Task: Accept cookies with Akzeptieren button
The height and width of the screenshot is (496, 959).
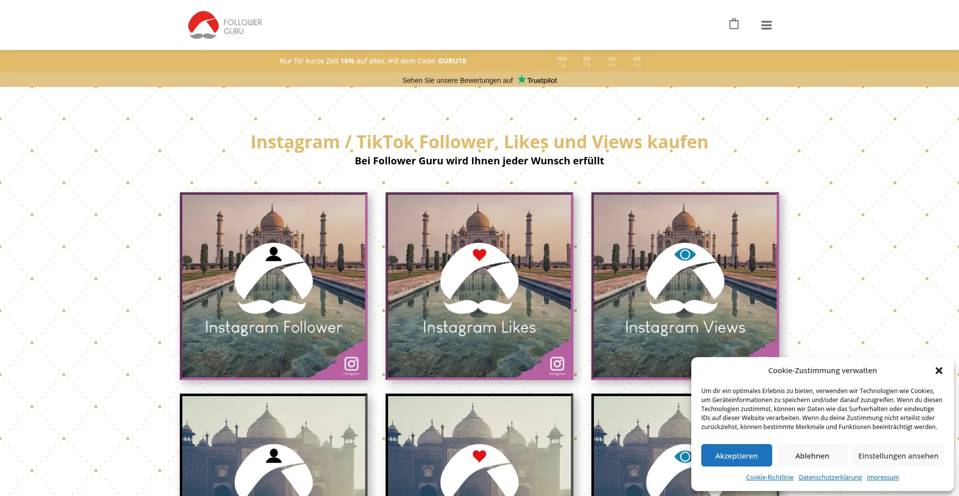Action: point(736,456)
